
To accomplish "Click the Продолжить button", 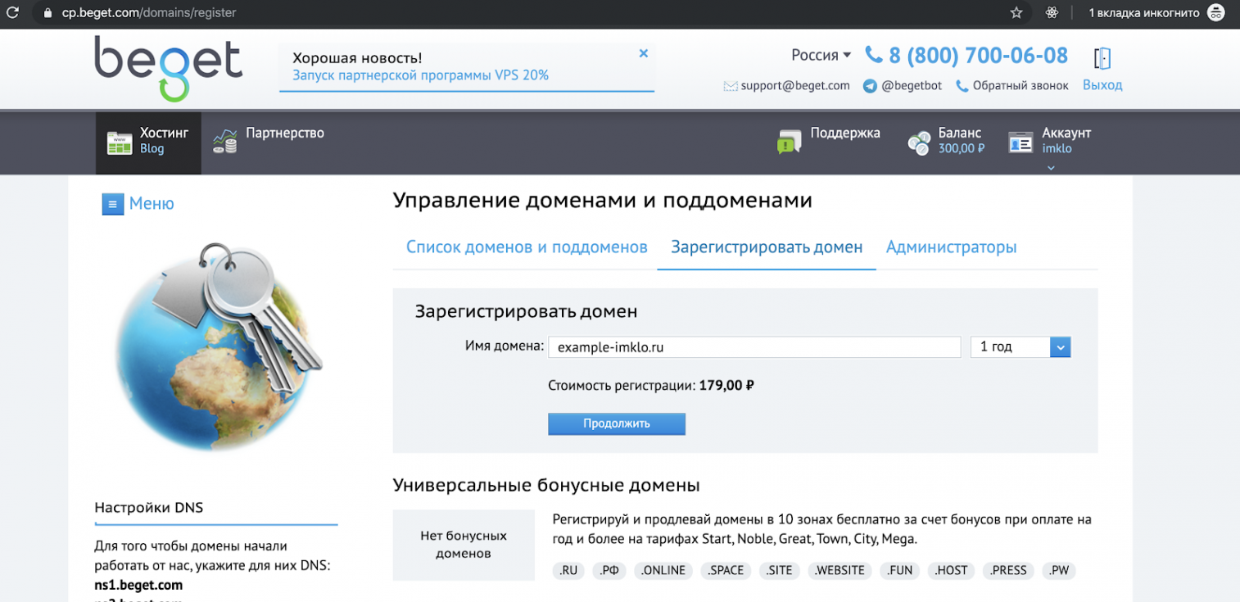I will (617, 423).
